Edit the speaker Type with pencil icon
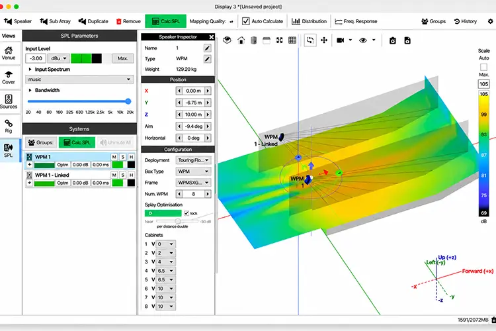The height and width of the screenshot is (331, 496). pos(207,59)
